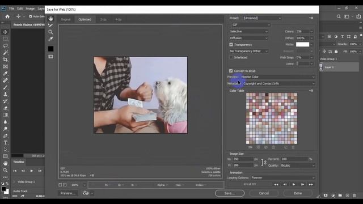Open the Metadata Copyright and Contact Info dropdown
The image size is (363, 204).
click(x=279, y=83)
